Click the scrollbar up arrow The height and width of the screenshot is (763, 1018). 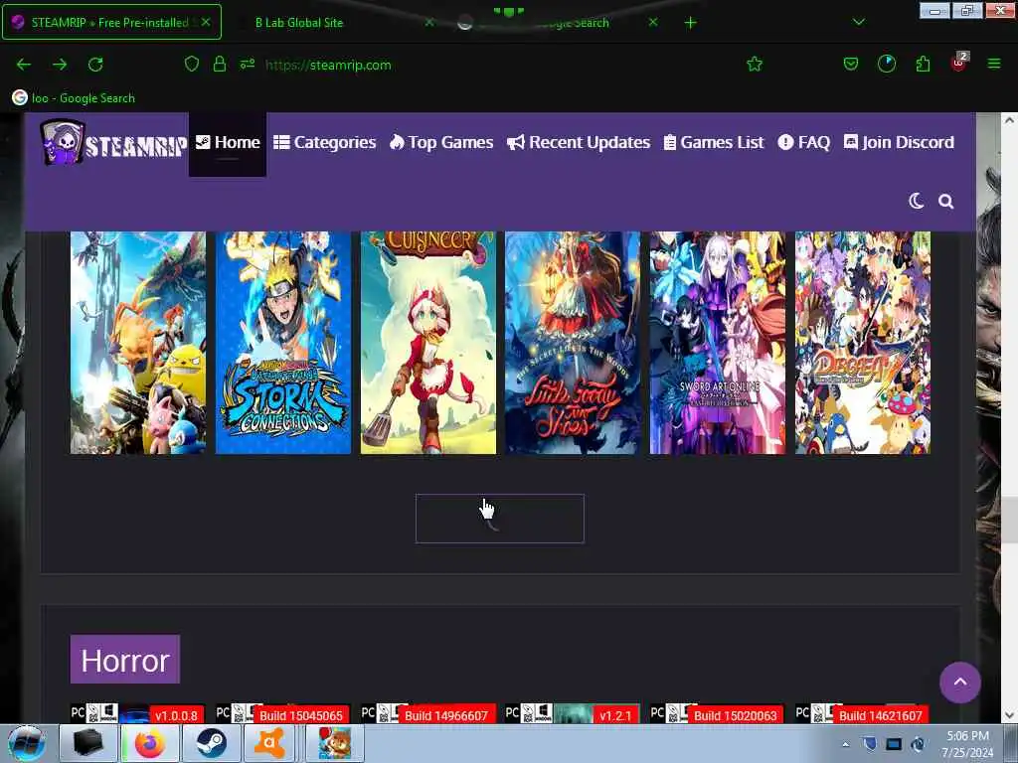1009,120
